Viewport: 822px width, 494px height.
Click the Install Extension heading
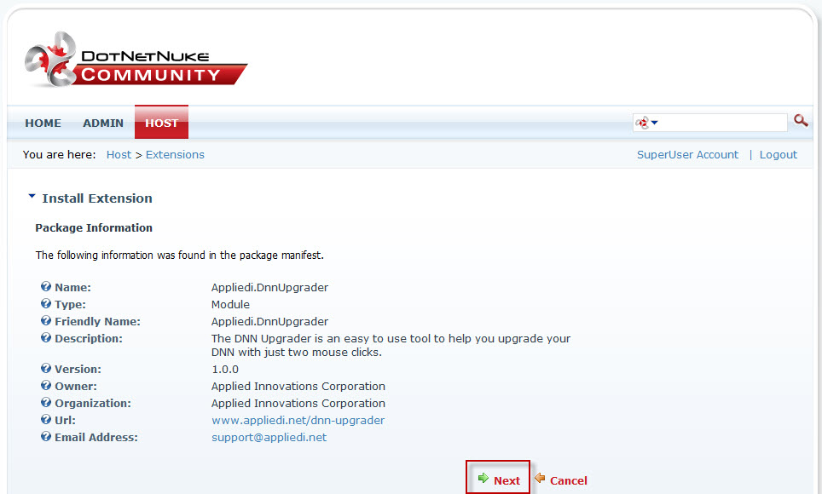pyautogui.click(x=97, y=198)
